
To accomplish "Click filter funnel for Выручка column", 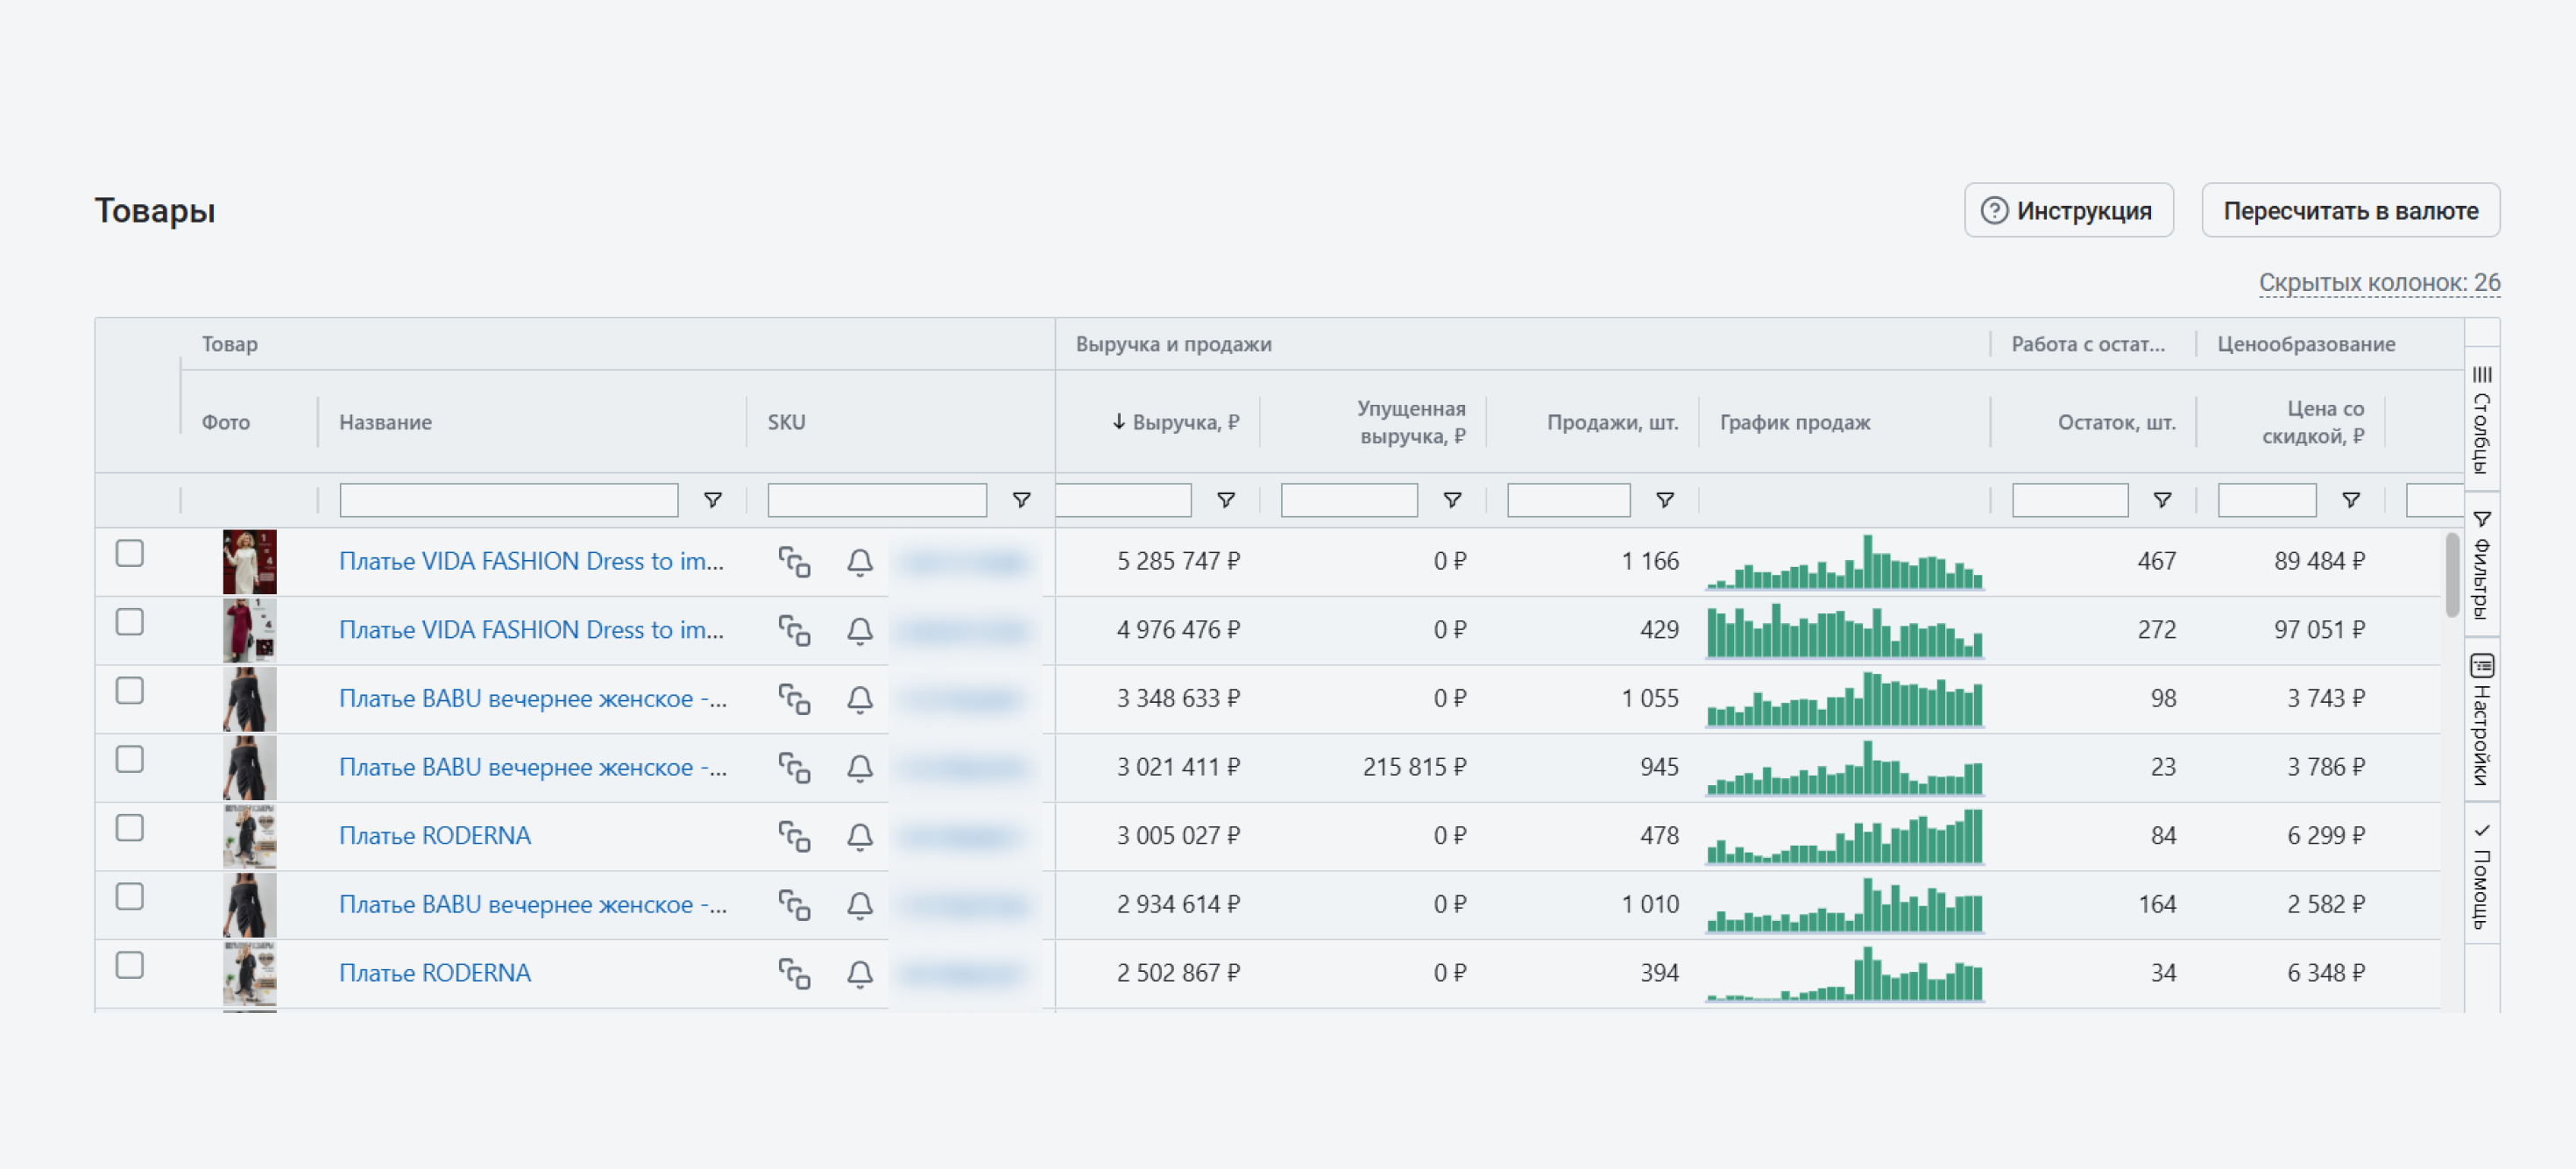I will click(x=1225, y=500).
